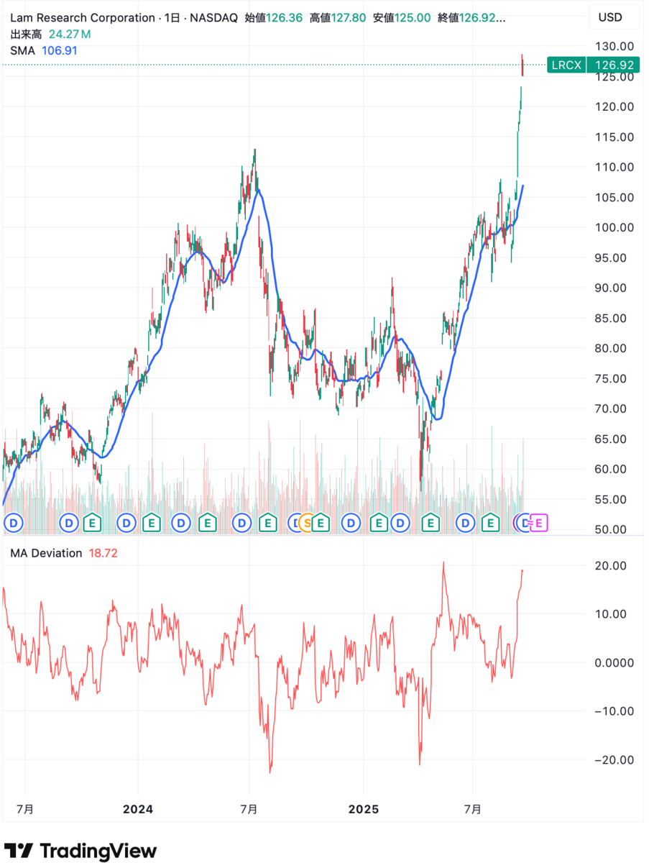The height and width of the screenshot is (863, 649).
Task: Click the 50.00 price axis label
Action: [x=609, y=529]
